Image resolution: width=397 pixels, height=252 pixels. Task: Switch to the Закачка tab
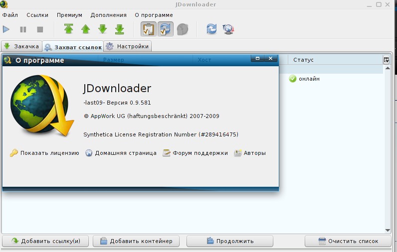pyautogui.click(x=21, y=46)
